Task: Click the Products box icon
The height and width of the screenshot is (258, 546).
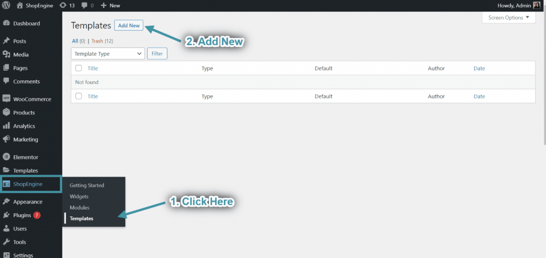Action: [x=6, y=112]
